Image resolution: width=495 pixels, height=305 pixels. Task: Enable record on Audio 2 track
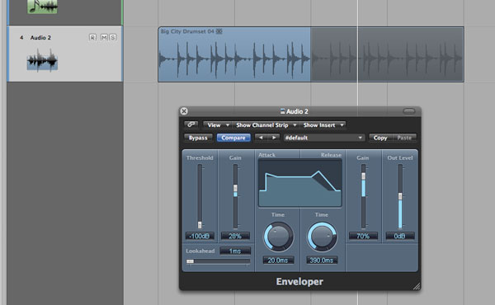[x=92, y=38]
